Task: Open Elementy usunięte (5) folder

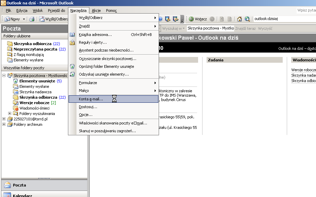Action: (37, 81)
